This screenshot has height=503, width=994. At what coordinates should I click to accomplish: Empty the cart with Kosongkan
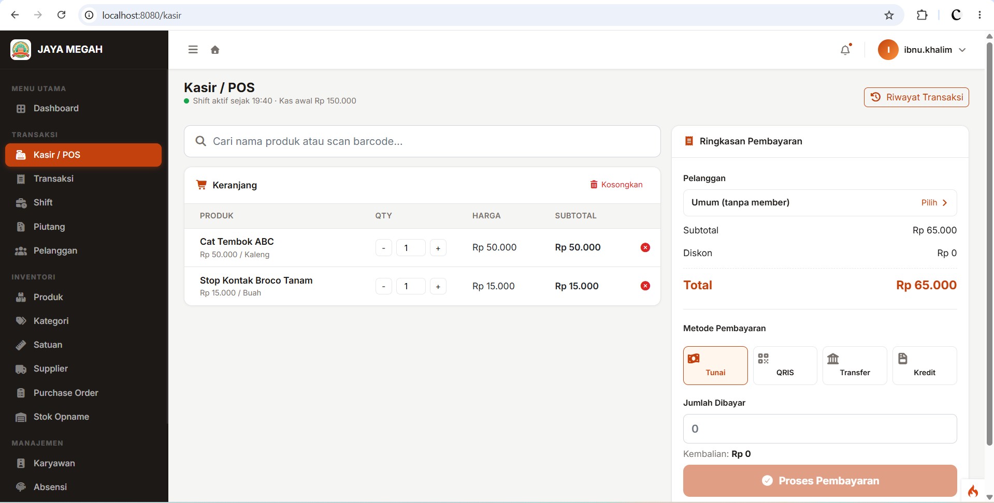[x=616, y=185]
